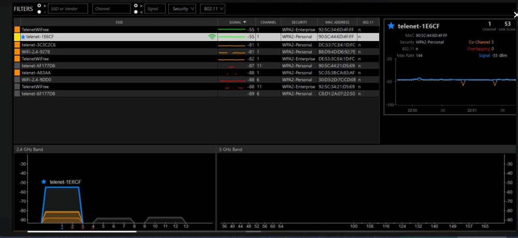The image size is (518, 238).
Task: Click MAC address C8:D1:2A:07:22:50
Action: pyautogui.click(x=337, y=93)
